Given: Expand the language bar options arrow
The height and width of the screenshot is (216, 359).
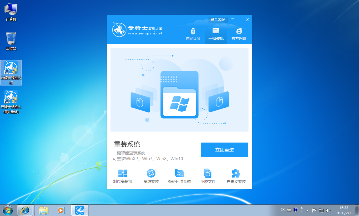Looking at the screenshot, I should coord(302,211).
